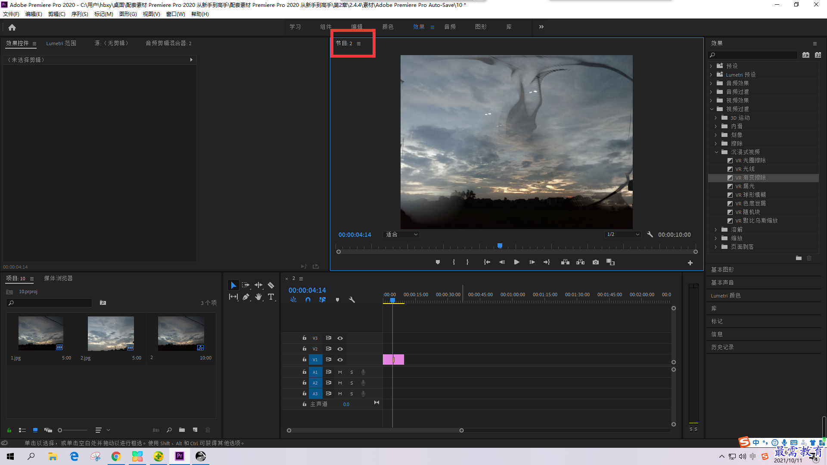The image size is (827, 465).
Task: Select VR 渐变擦除 transition
Action: [x=763, y=178]
